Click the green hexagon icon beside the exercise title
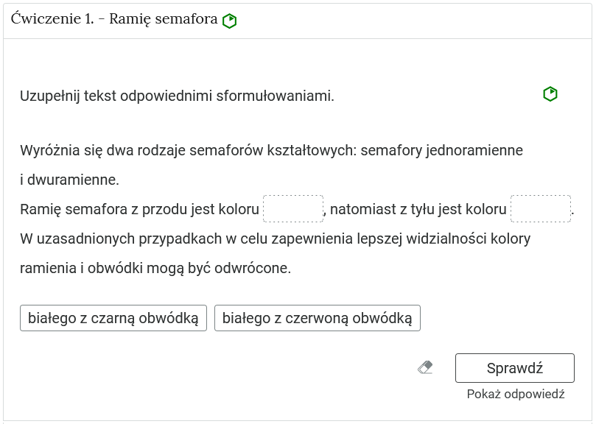The height and width of the screenshot is (424, 596). pyautogui.click(x=229, y=20)
